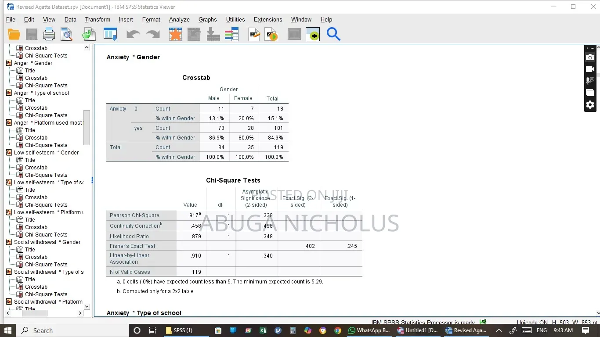Open Print Preview with the magnifier-page icon
Screen dimensions: 600x337
(67, 34)
